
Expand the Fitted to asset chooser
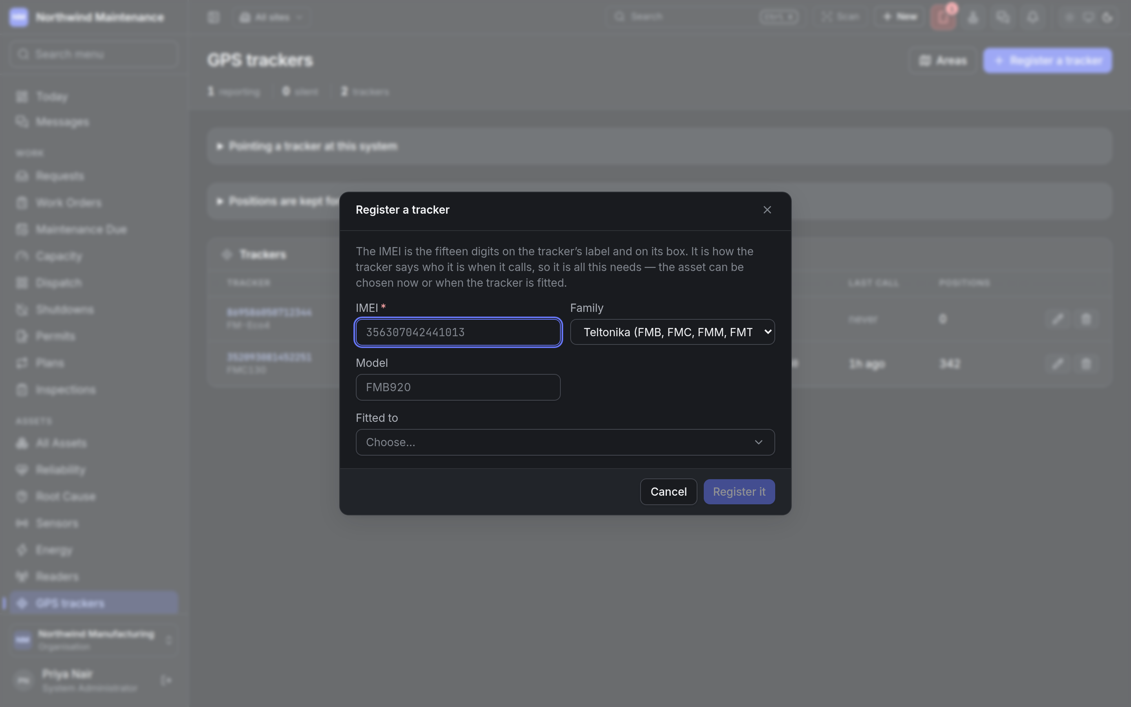565,442
